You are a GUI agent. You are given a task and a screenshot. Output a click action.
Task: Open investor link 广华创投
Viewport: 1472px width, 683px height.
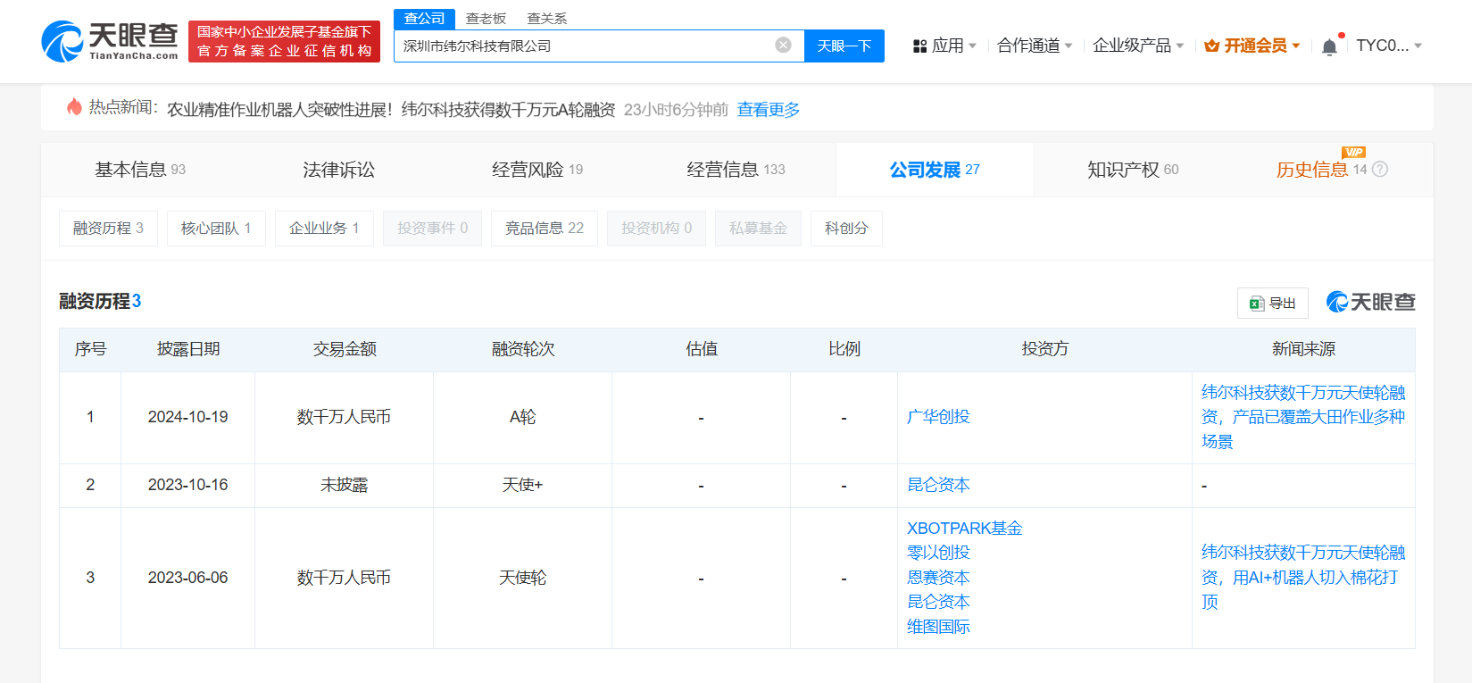click(938, 417)
